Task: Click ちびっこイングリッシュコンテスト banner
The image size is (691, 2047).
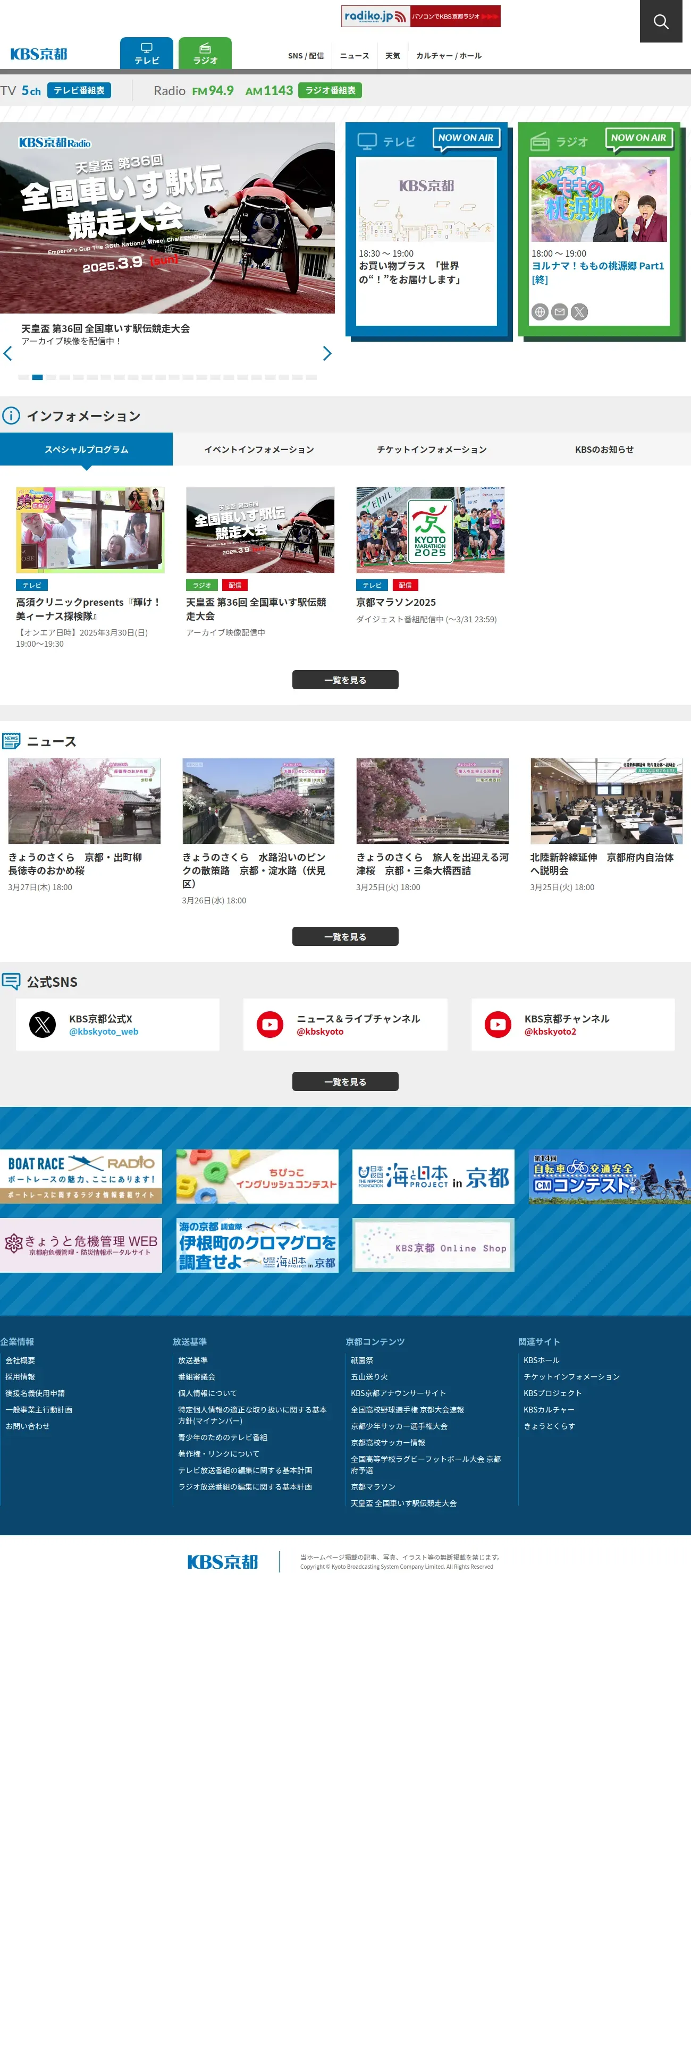Action: (x=258, y=1176)
